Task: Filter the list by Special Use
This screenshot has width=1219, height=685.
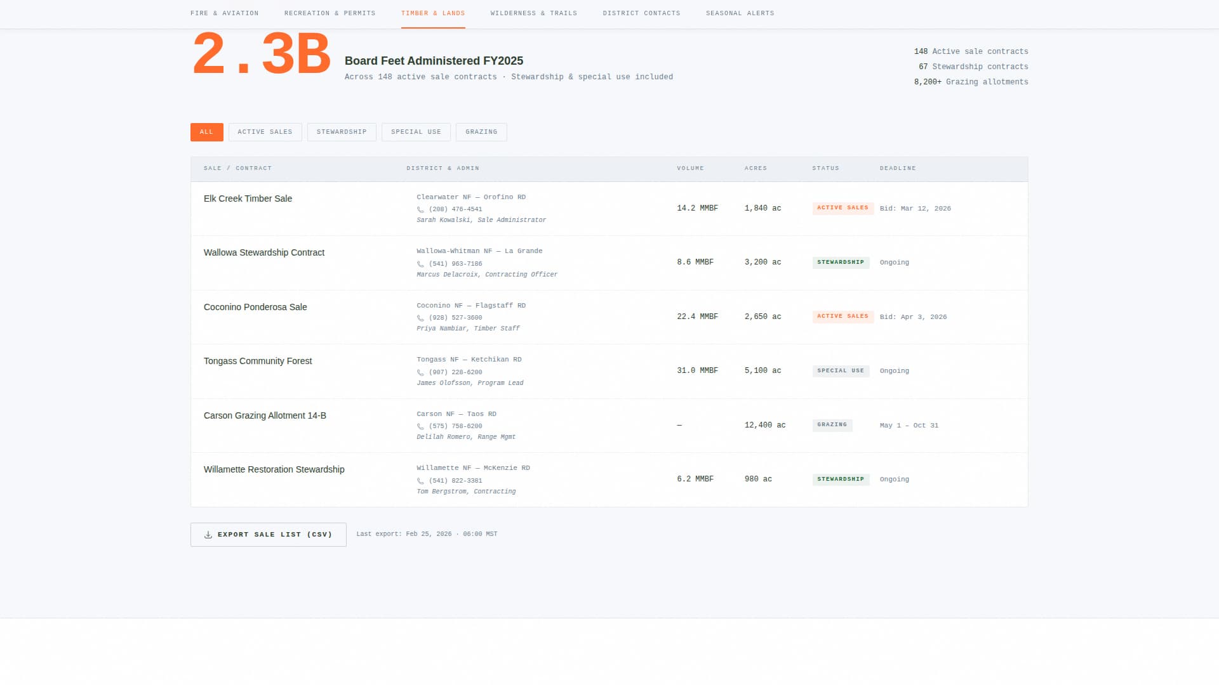Action: point(416,132)
